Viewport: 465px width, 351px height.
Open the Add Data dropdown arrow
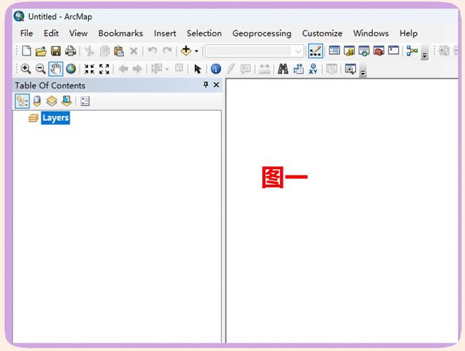[196, 51]
